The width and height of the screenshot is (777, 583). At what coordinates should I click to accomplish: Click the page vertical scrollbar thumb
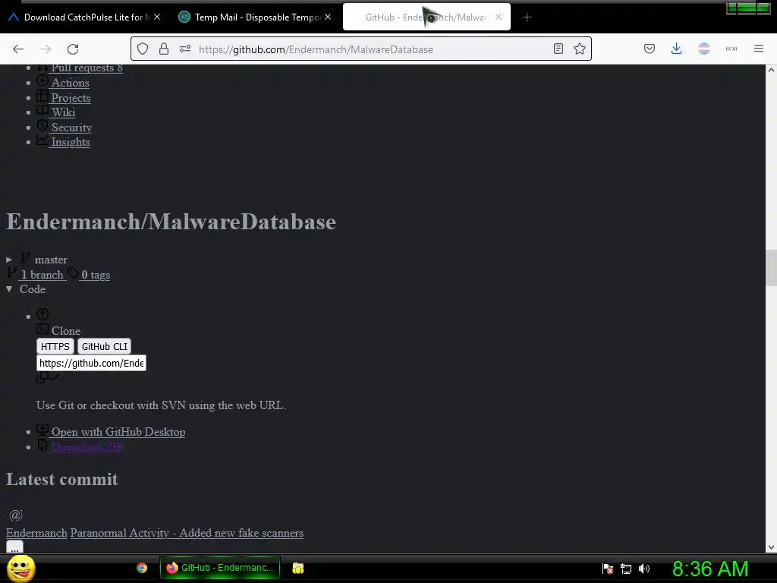771,268
